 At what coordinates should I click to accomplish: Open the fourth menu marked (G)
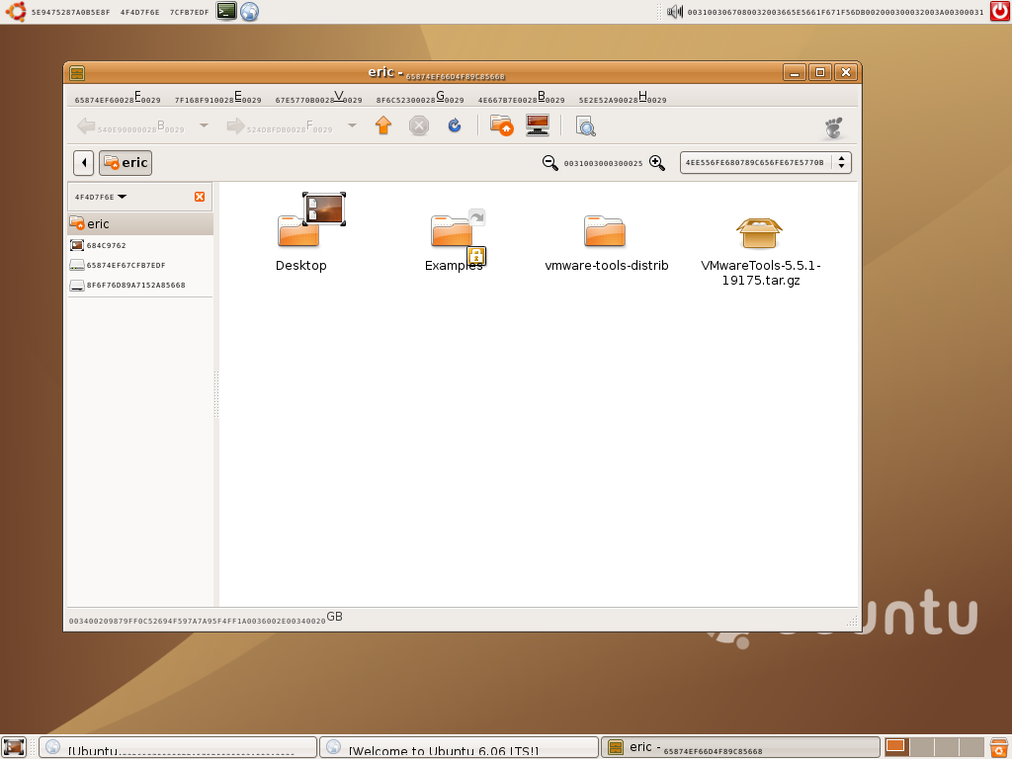[420, 98]
